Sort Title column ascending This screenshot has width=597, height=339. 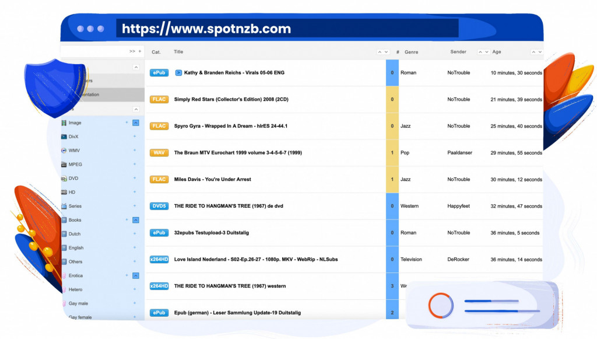tap(380, 52)
